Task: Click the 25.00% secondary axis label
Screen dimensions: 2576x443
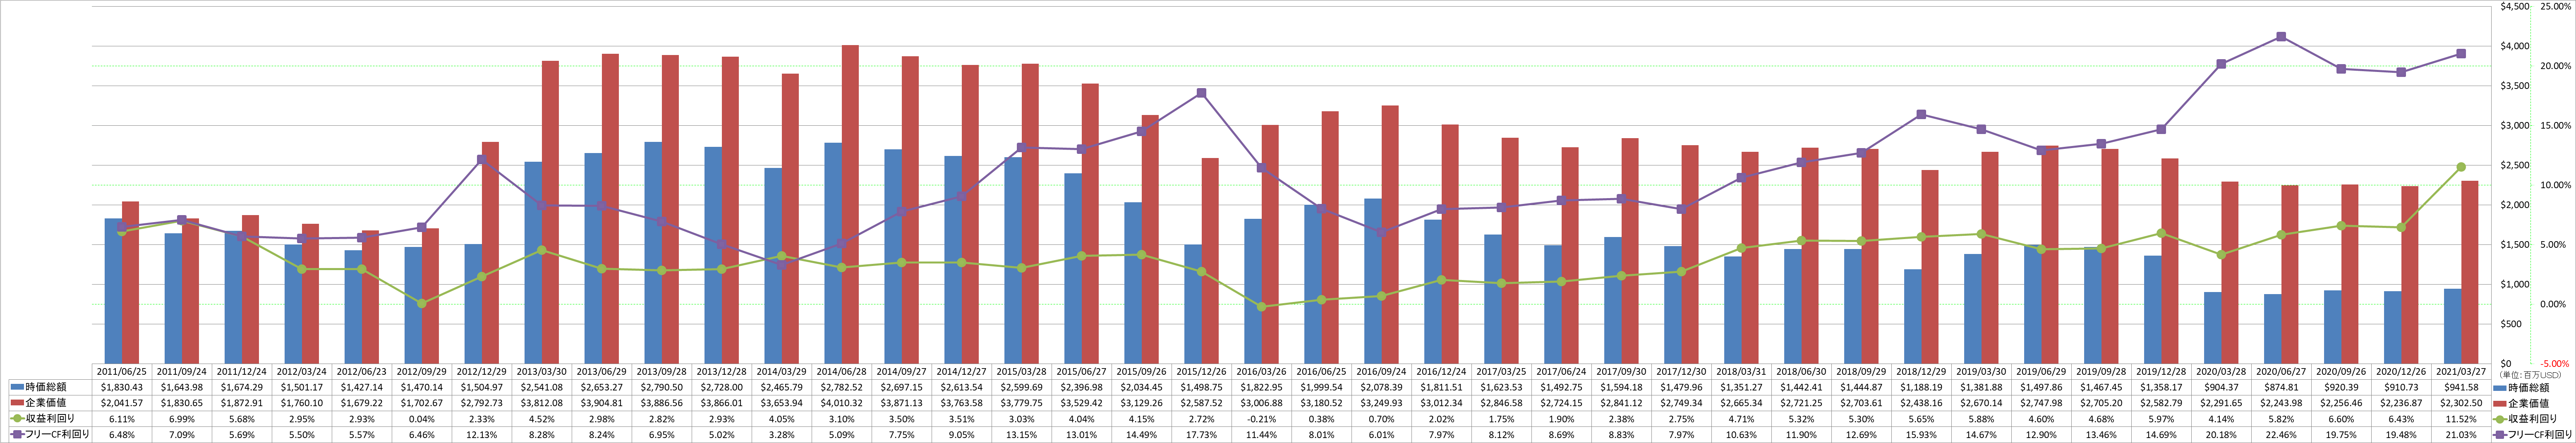Action: click(2557, 6)
